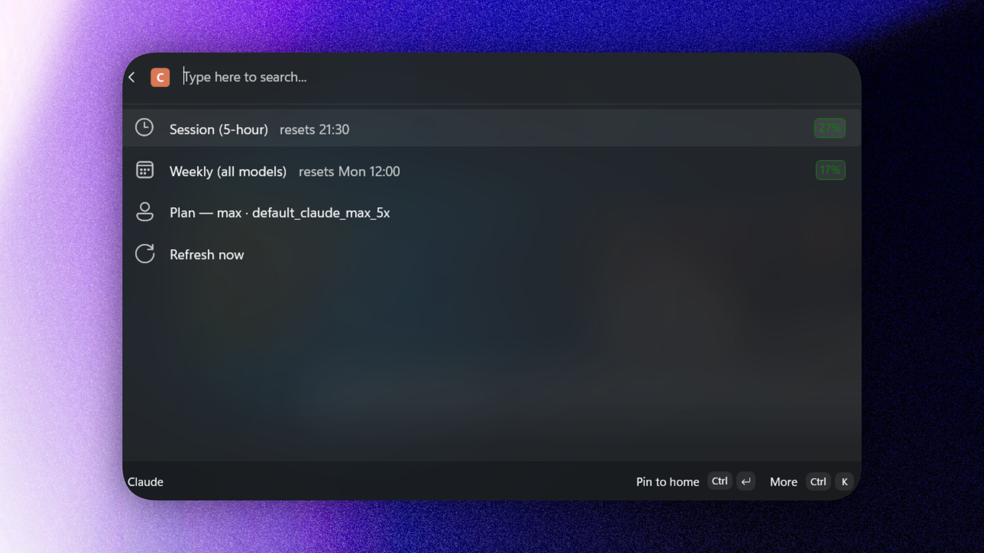Go back with the left chevron arrow
The height and width of the screenshot is (553, 984).
(x=132, y=77)
